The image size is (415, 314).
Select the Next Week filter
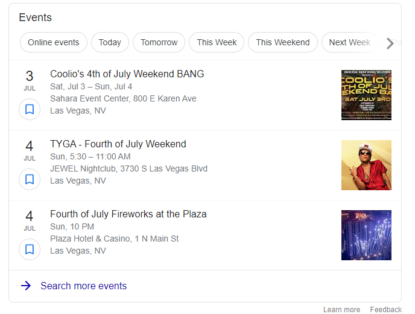(x=349, y=42)
